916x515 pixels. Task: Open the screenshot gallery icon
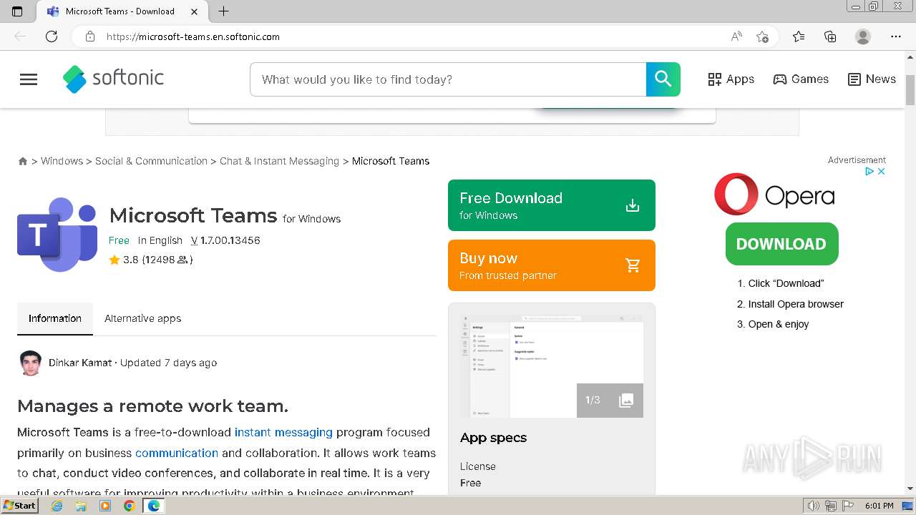(626, 400)
